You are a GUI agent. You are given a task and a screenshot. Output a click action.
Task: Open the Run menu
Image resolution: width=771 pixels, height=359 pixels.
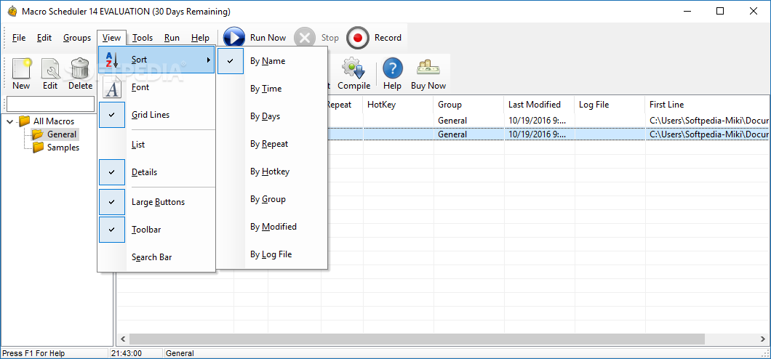click(172, 38)
